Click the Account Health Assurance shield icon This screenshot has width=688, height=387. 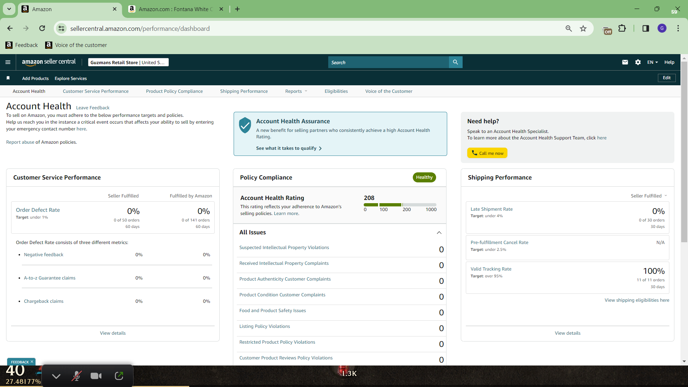[x=245, y=125]
